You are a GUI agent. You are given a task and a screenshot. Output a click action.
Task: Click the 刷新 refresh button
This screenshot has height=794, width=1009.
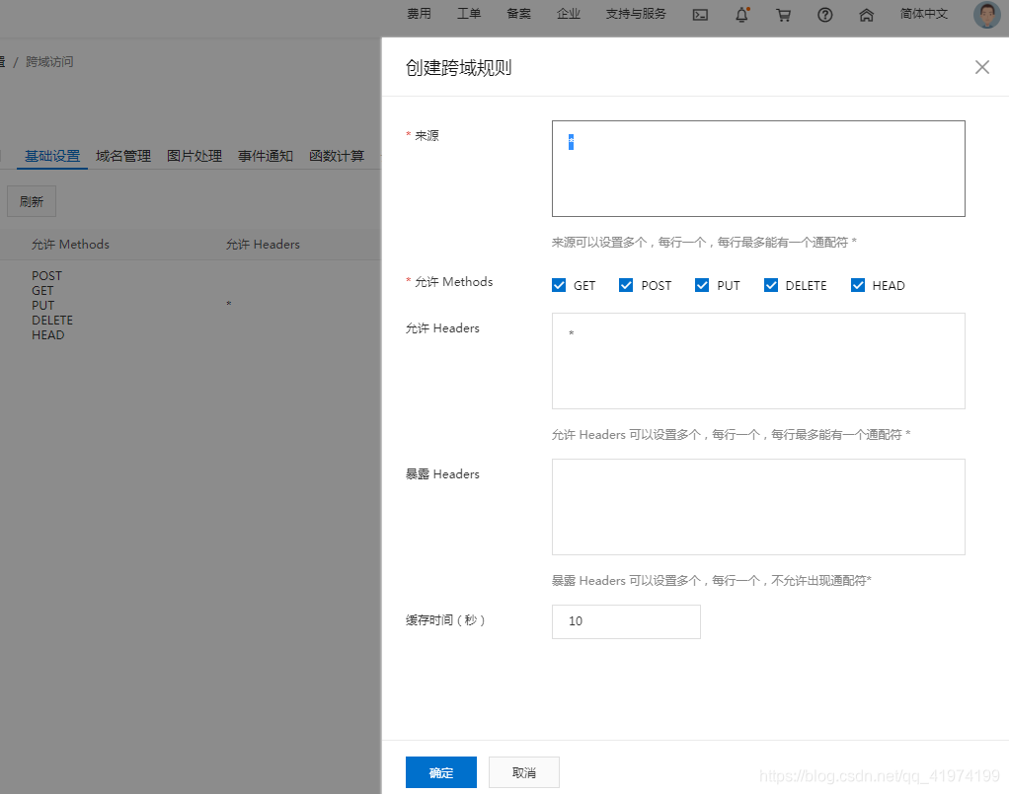coord(31,200)
